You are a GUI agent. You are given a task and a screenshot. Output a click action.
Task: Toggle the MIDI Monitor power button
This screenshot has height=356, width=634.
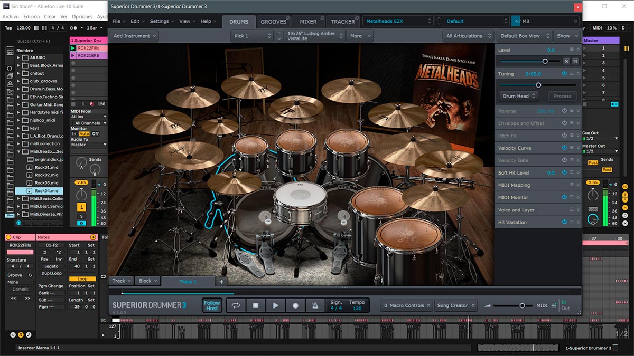(564, 197)
